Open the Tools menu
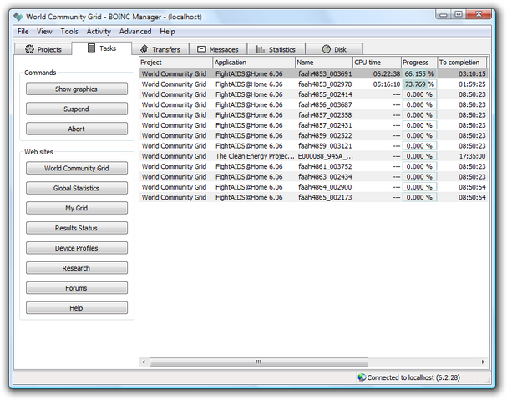The width and height of the screenshot is (507, 400). click(69, 32)
